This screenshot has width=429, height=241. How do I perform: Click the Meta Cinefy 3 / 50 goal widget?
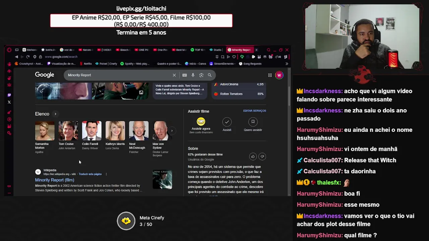[x=141, y=221]
